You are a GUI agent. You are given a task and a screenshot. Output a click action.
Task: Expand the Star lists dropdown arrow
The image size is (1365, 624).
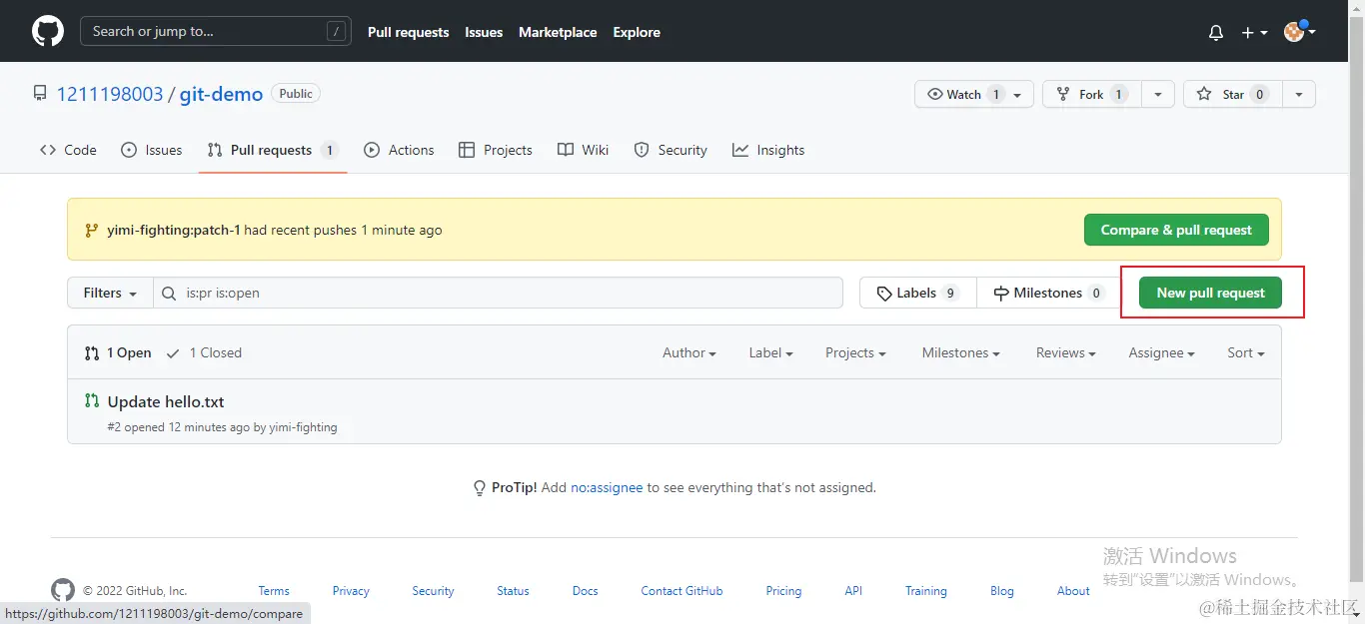click(1299, 94)
